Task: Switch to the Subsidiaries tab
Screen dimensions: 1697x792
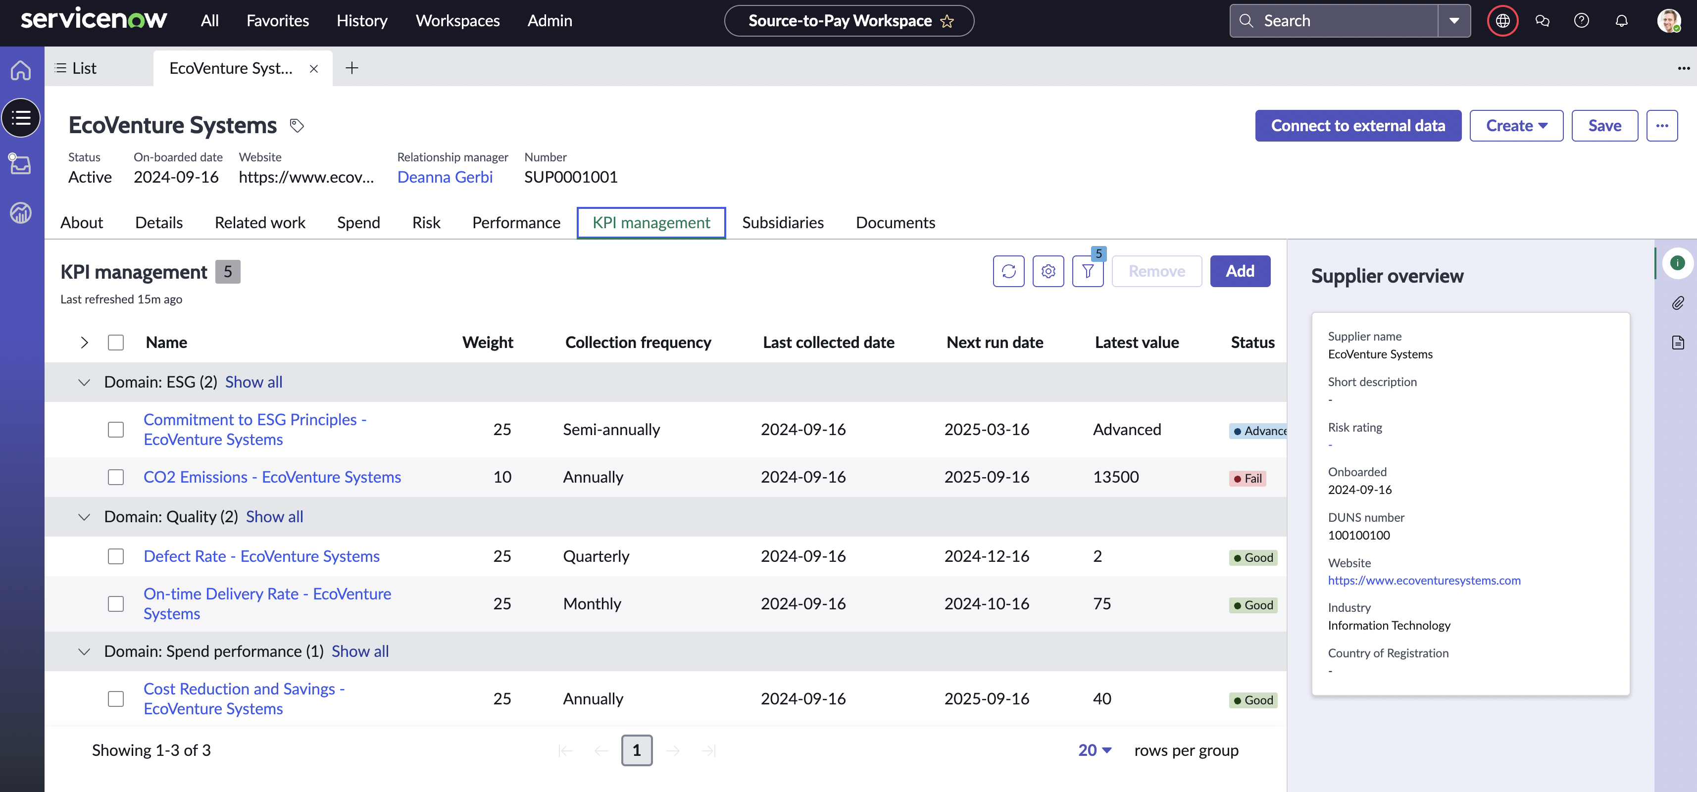Action: click(x=783, y=223)
